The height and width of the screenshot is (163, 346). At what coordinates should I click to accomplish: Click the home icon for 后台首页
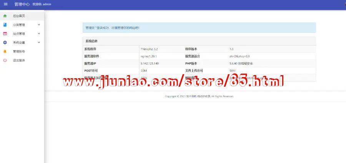click(5, 16)
